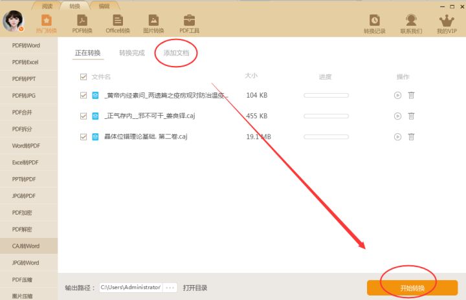Open the 我的VIP crown icon
Viewport: 466px width, 300px height.
coord(447,24)
